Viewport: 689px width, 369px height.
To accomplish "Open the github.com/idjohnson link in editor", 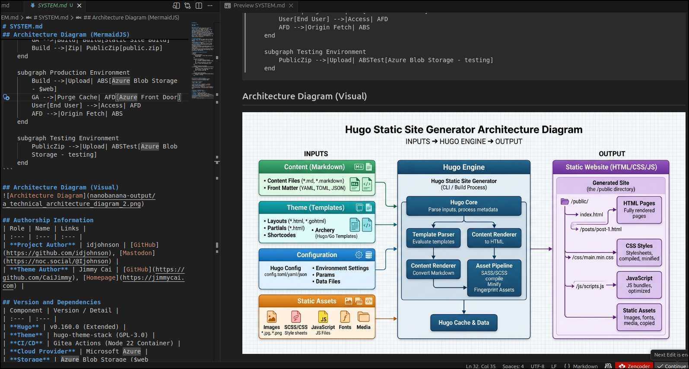I will (57, 253).
